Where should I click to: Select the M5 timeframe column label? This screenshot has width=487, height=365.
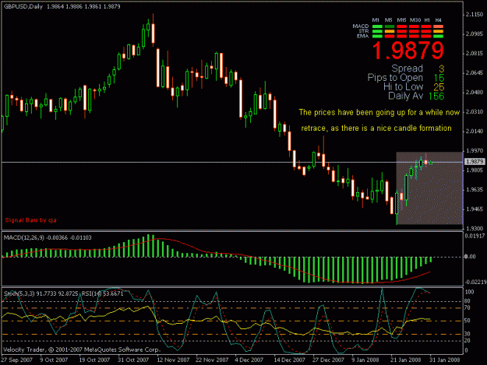tap(389, 20)
